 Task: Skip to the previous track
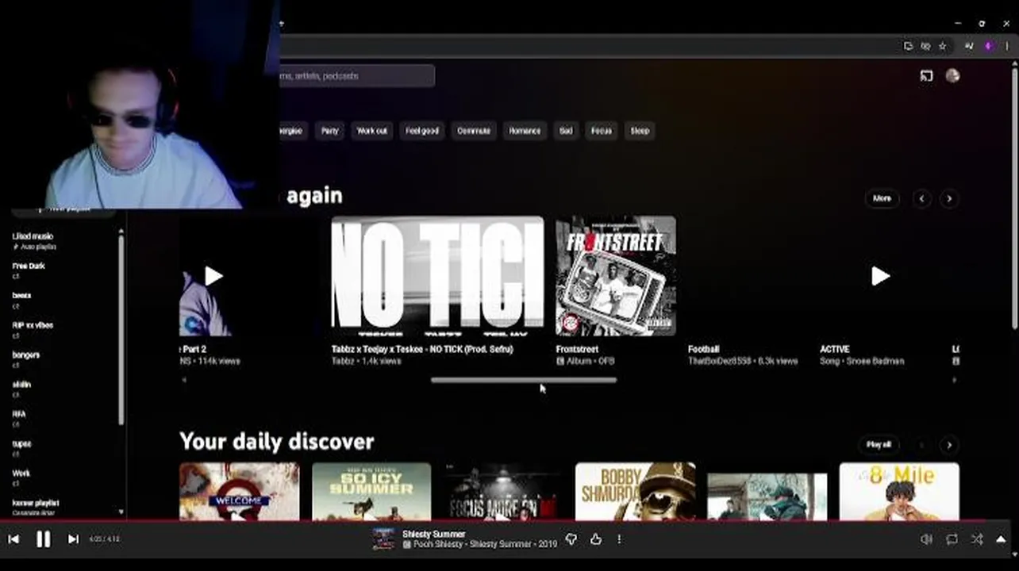[13, 539]
